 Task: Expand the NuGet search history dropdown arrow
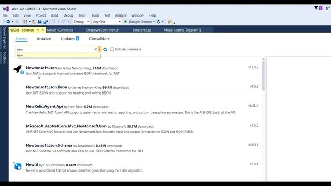(x=100, y=49)
